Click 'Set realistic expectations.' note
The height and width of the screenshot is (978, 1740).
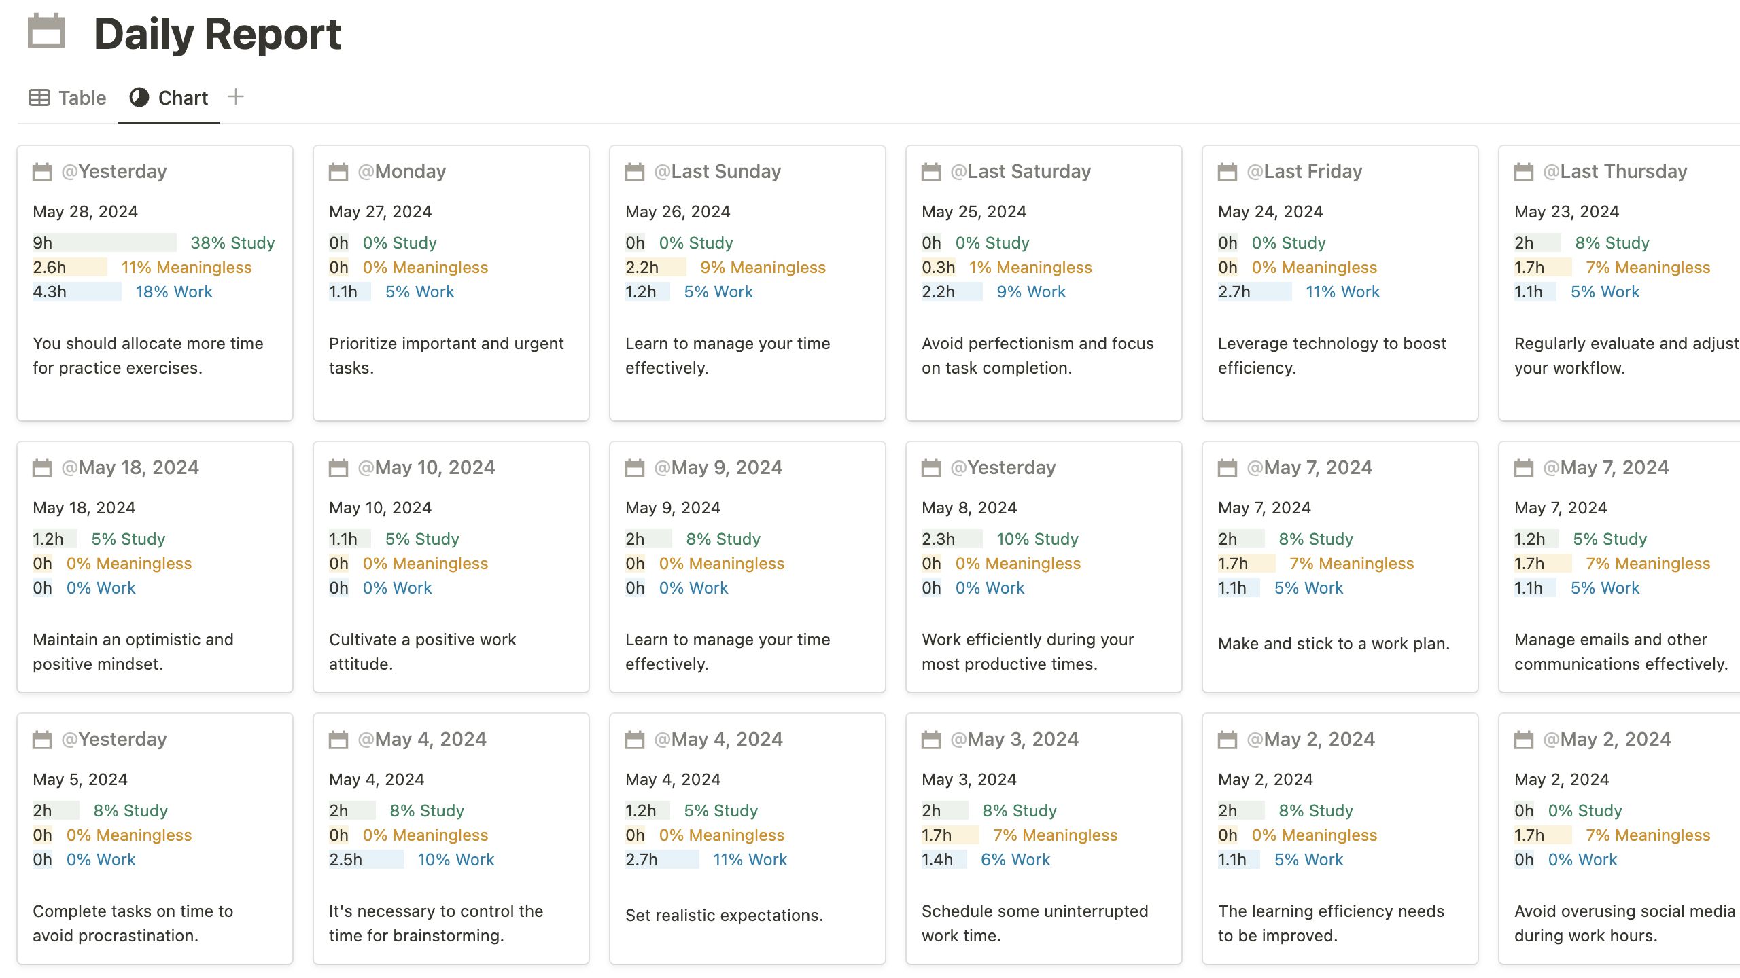coord(724,915)
